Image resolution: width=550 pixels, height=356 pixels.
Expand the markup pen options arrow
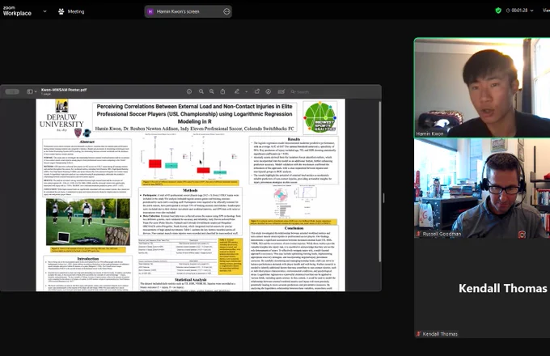click(246, 92)
